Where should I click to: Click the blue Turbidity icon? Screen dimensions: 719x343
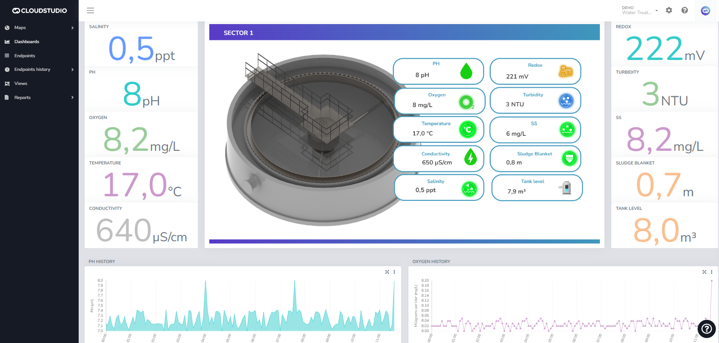(x=566, y=101)
